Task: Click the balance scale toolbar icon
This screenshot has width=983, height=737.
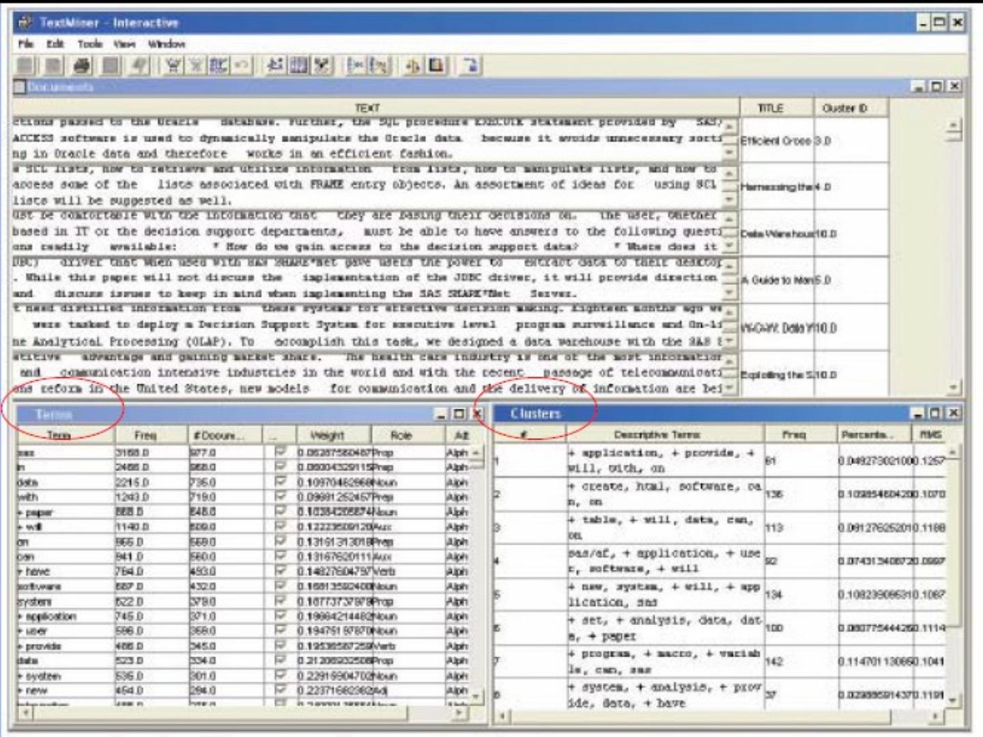Action: (412, 66)
